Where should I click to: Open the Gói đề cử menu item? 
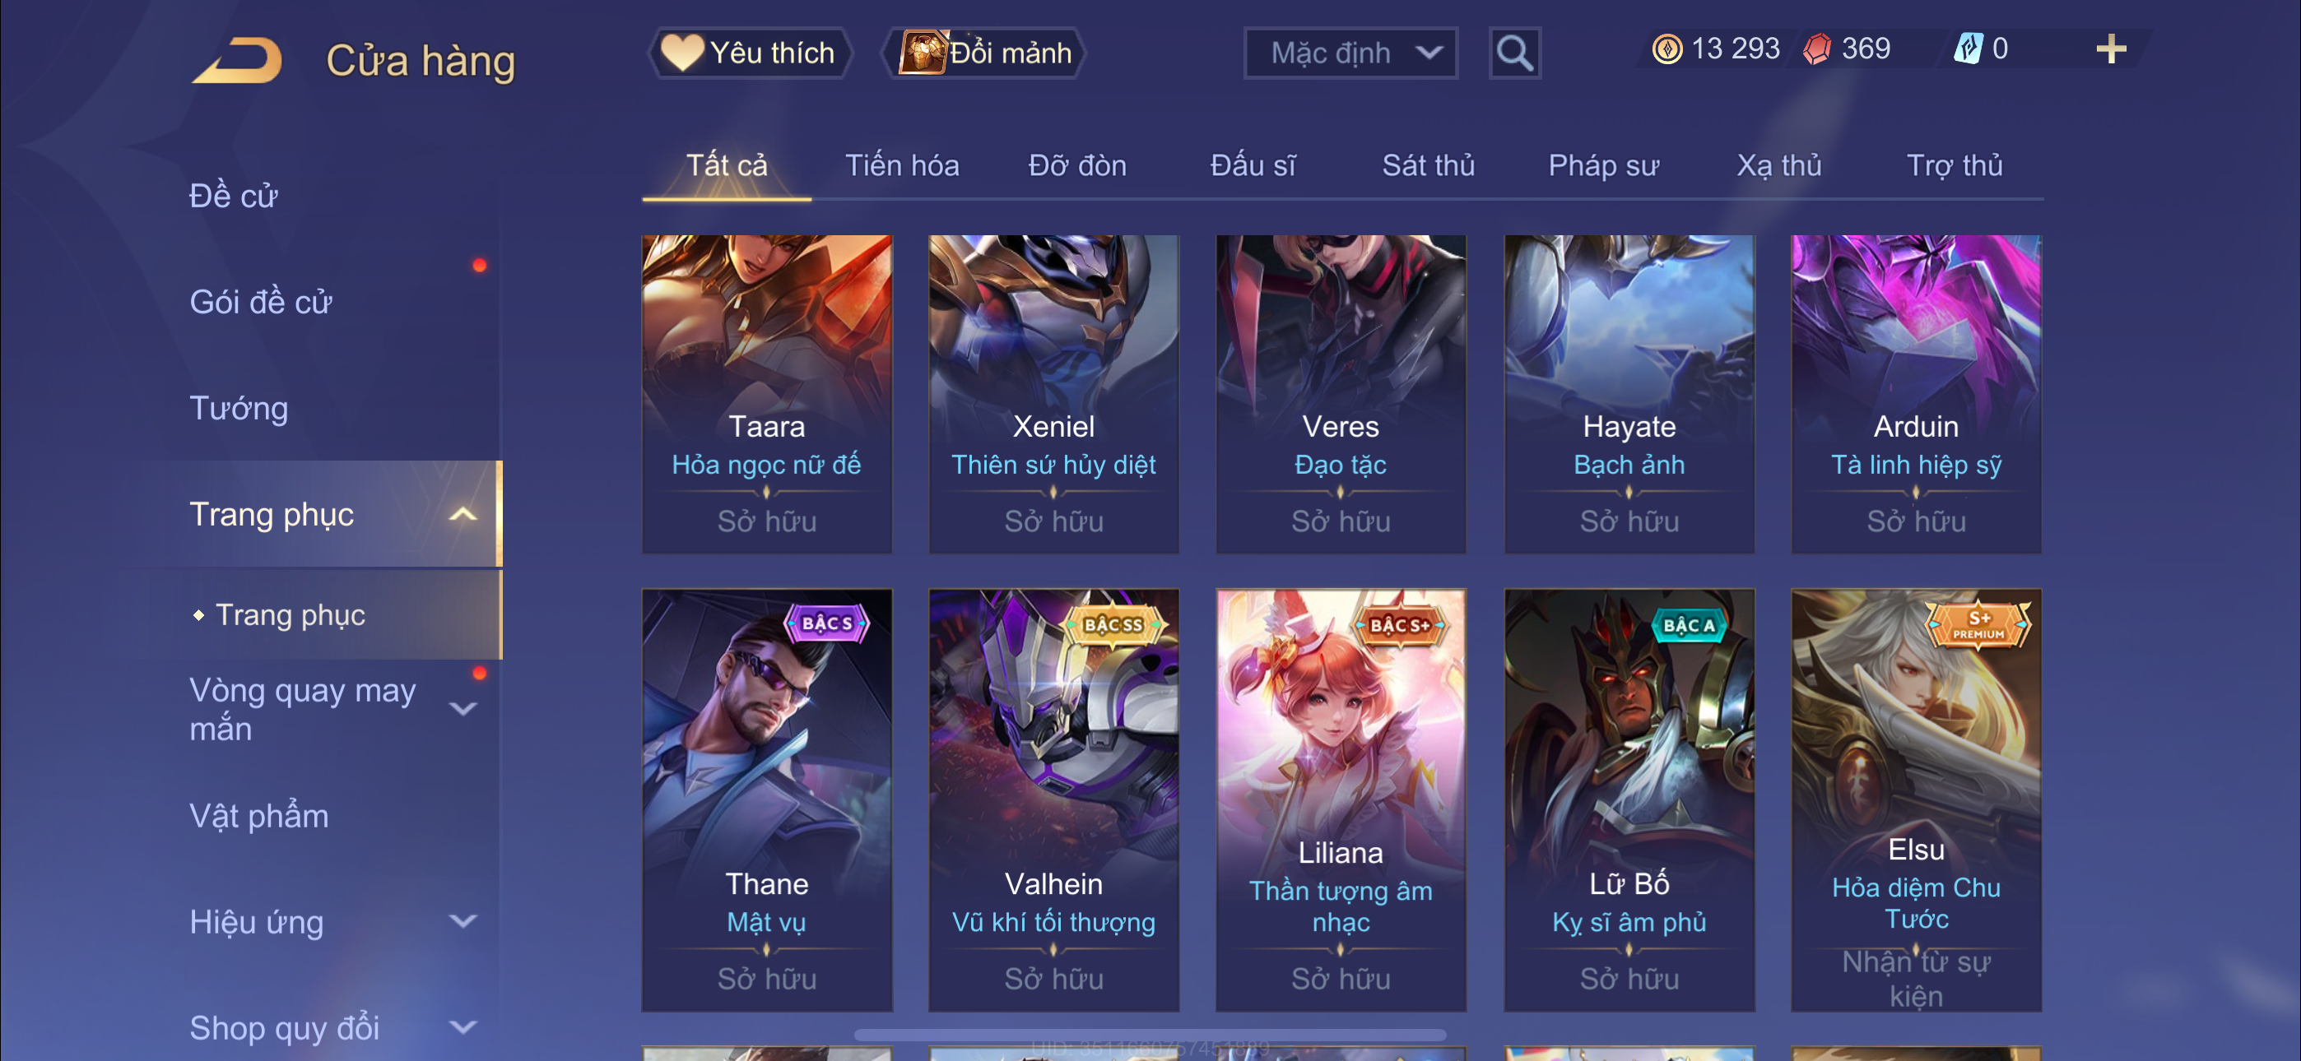[260, 302]
